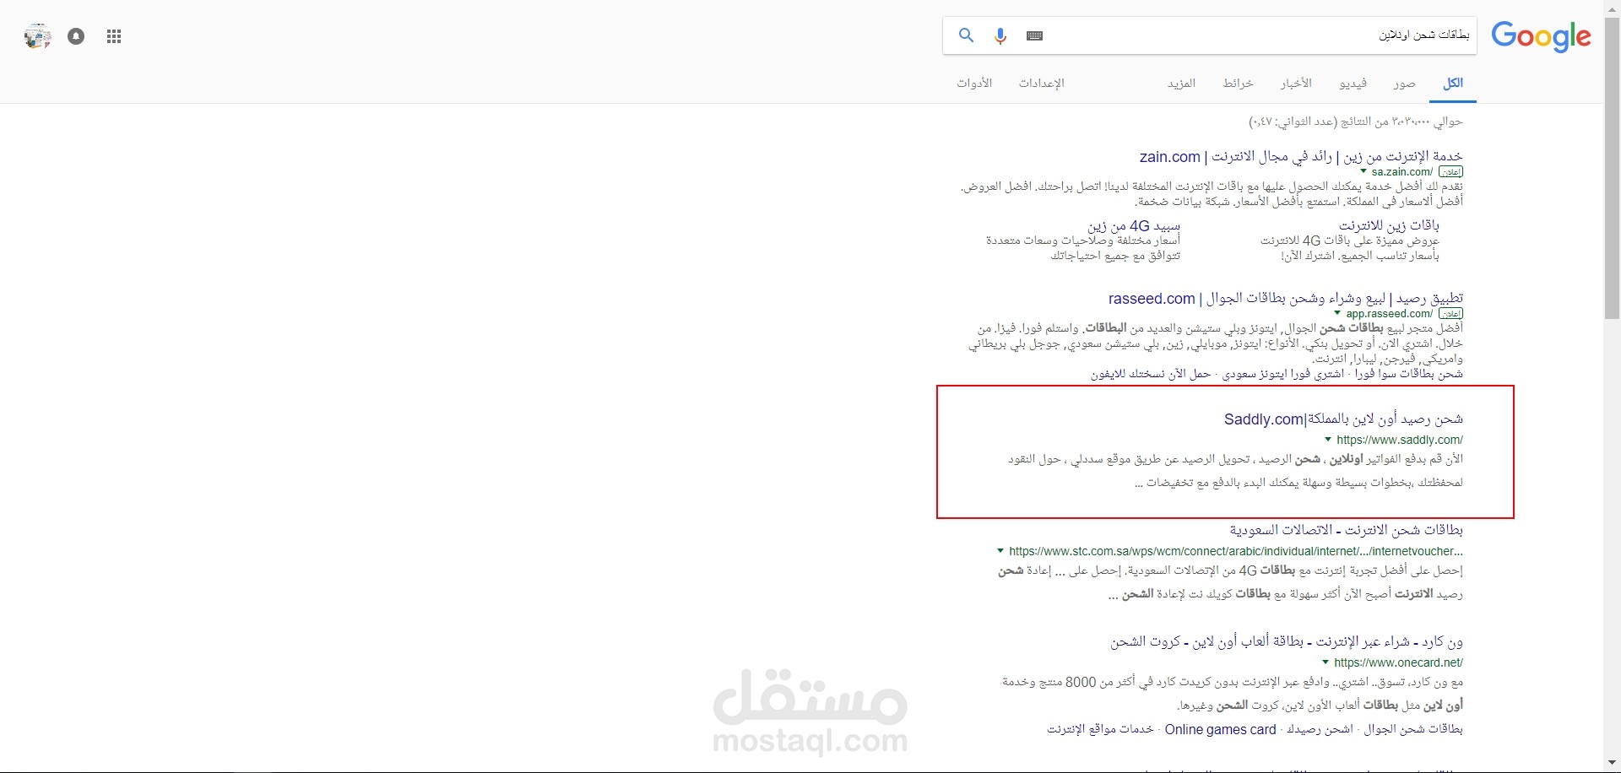Click the results count statistics text

1356,122
